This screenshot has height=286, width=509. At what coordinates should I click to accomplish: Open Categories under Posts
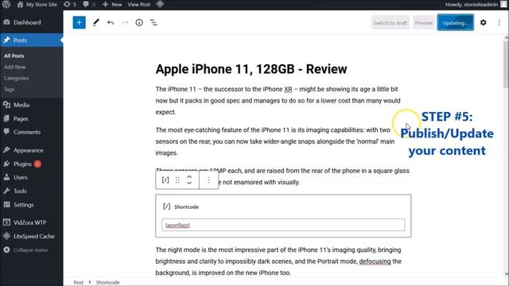click(x=16, y=78)
